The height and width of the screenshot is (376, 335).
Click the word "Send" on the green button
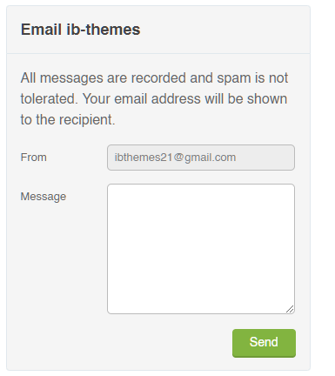tap(264, 342)
